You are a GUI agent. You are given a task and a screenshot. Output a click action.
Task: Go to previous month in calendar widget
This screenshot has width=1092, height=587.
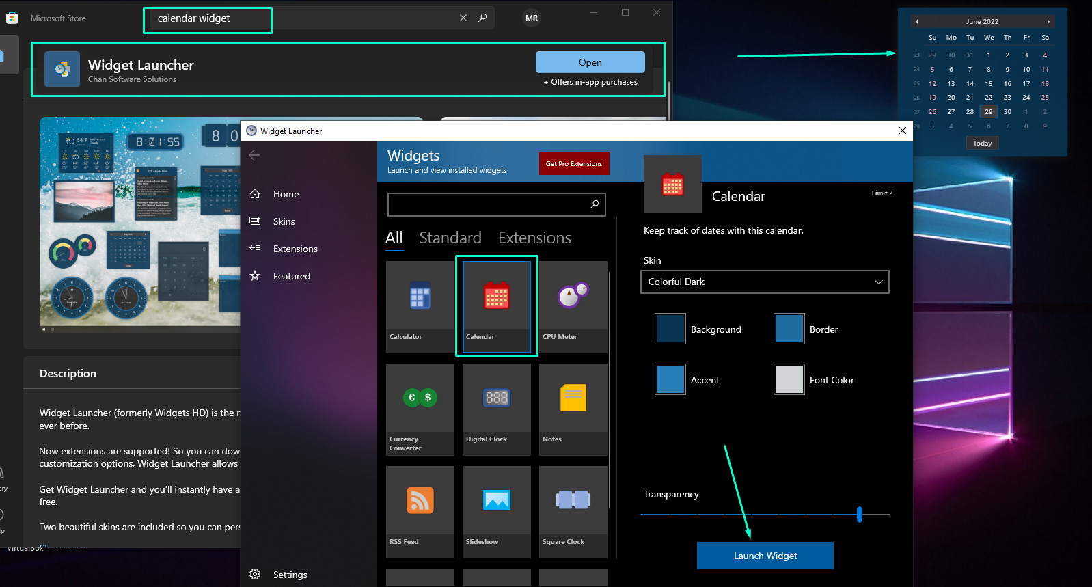pos(916,22)
